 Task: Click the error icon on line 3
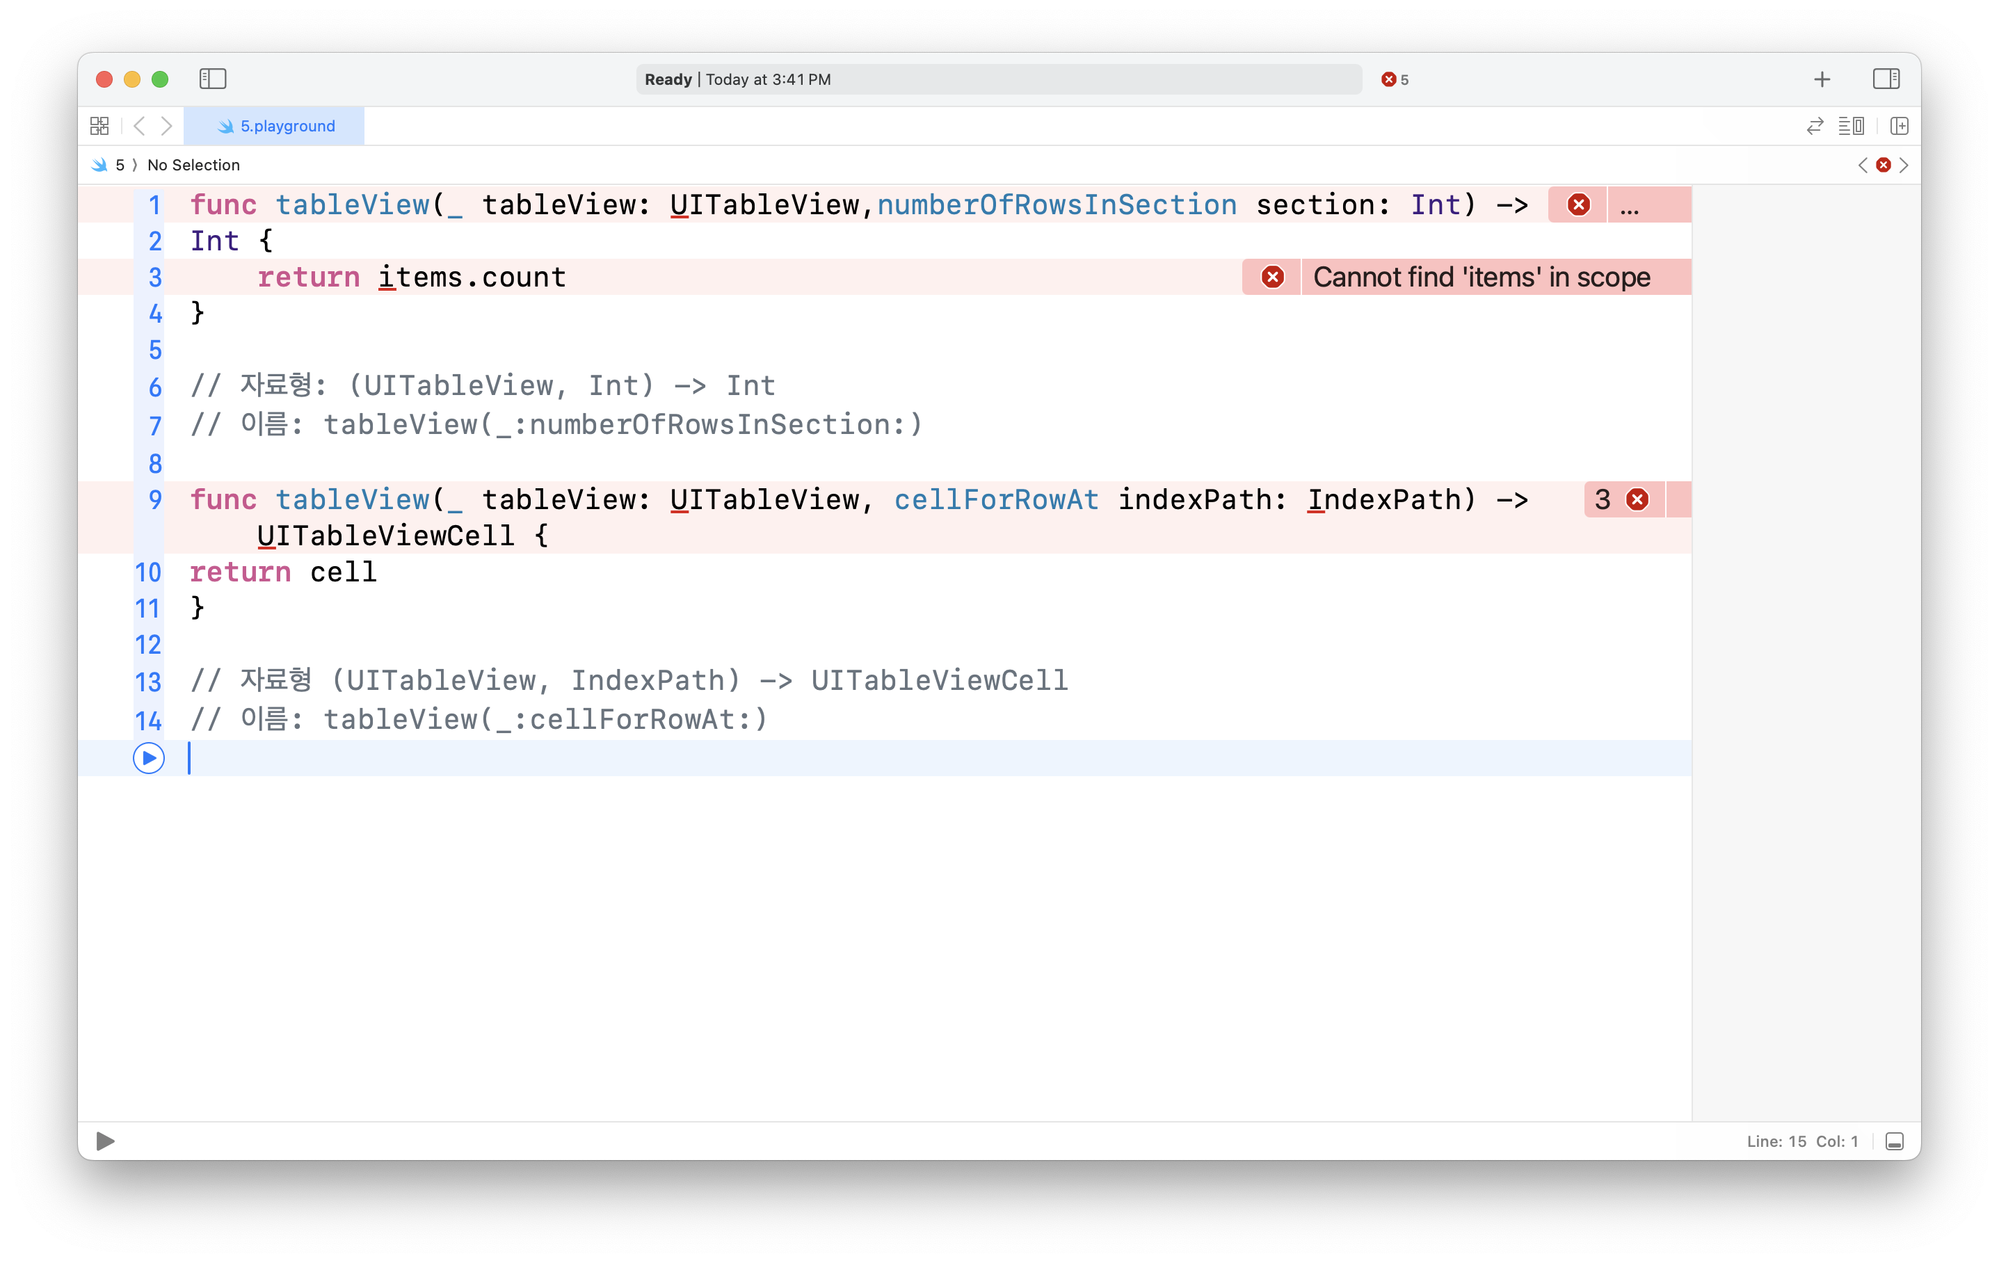(x=1271, y=277)
